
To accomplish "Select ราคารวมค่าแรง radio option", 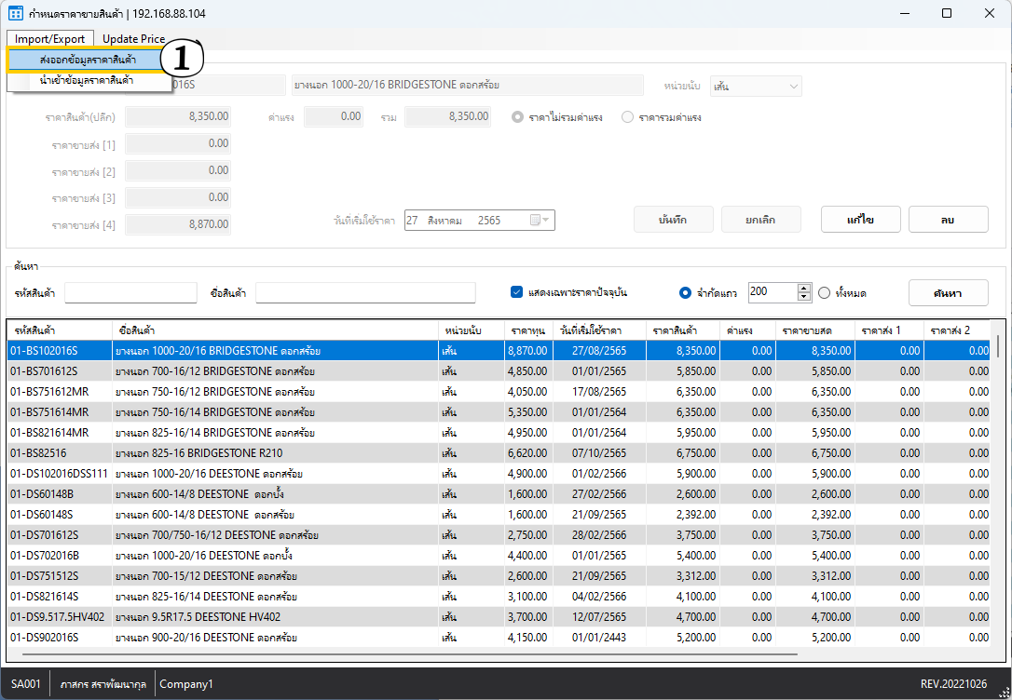I will click(x=627, y=117).
